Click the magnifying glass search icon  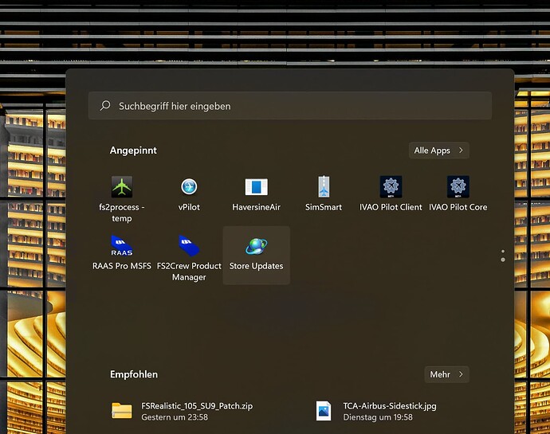tap(104, 106)
